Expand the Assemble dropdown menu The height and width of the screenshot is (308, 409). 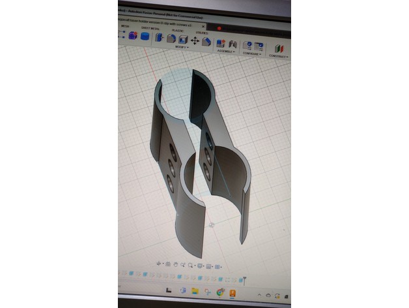tap(225, 52)
